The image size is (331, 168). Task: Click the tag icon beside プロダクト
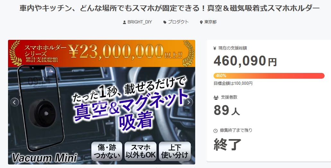(x=165, y=22)
